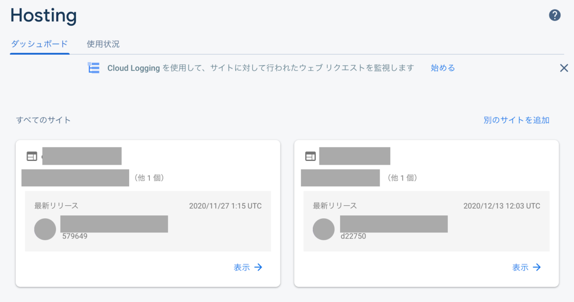Open the help icon at top right
Viewport: 574px width, 302px height.
pyautogui.click(x=554, y=15)
